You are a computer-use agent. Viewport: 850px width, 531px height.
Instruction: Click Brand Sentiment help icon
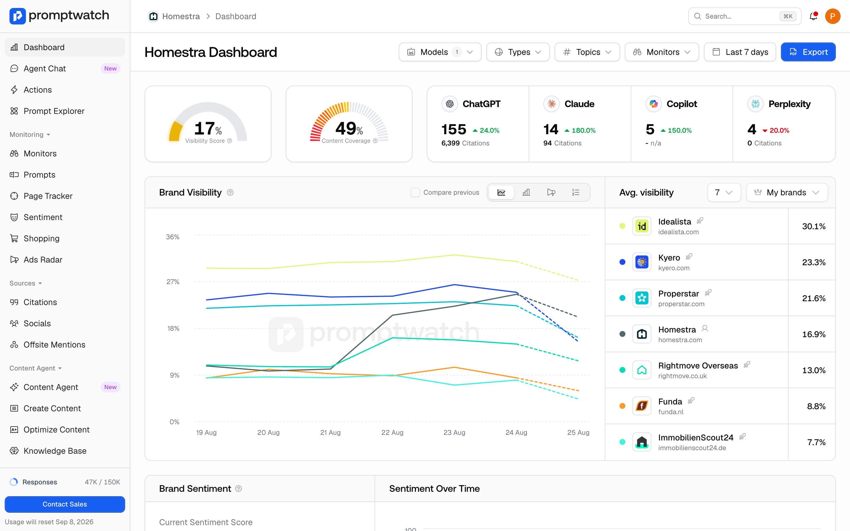238,489
